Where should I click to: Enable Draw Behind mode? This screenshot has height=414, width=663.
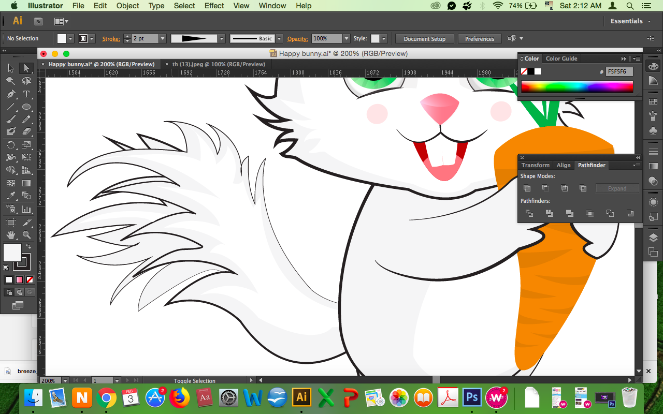point(19,292)
